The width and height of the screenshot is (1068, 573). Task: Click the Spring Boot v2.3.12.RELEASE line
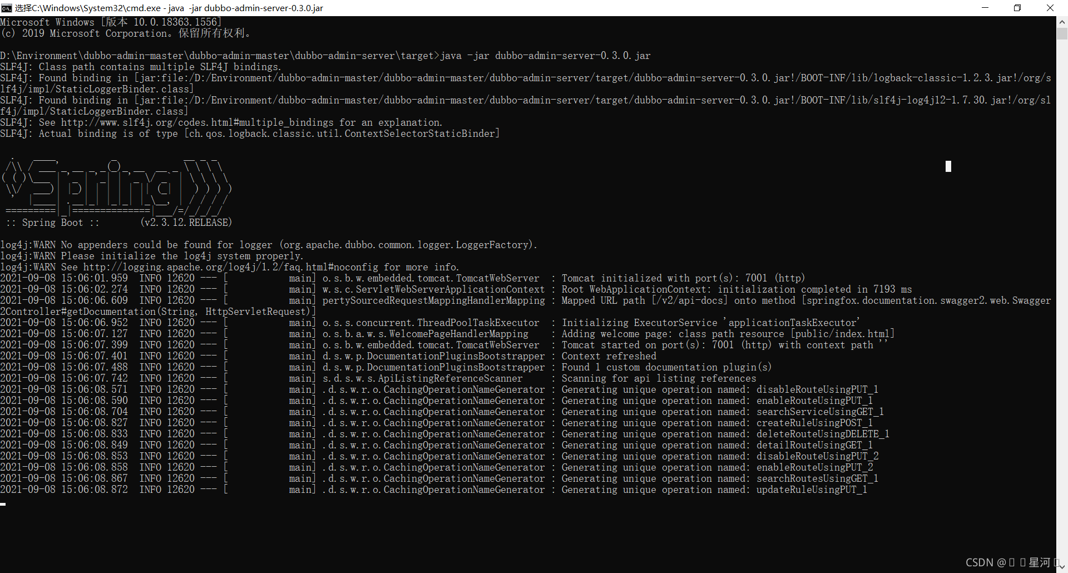point(119,223)
